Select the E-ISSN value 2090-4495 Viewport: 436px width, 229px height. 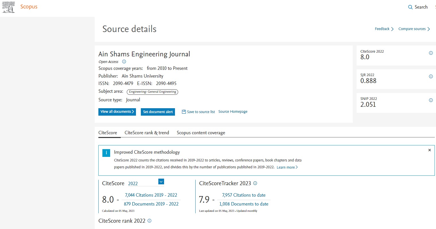pyautogui.click(x=166, y=84)
